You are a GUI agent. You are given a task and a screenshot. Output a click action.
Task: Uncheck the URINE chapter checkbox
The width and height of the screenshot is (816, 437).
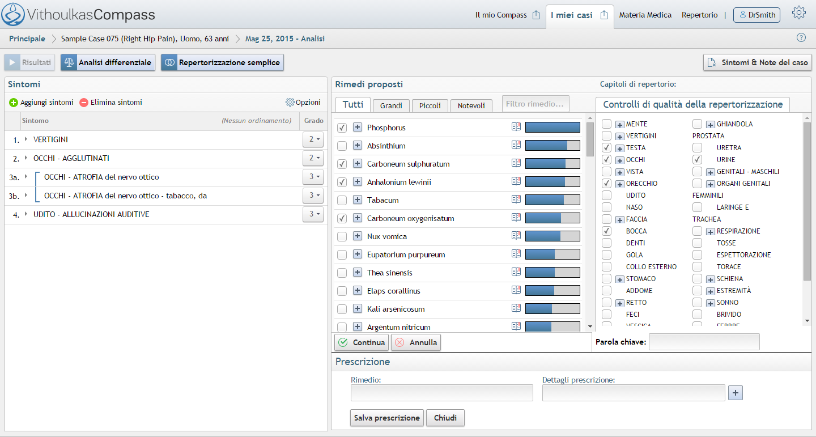click(698, 159)
